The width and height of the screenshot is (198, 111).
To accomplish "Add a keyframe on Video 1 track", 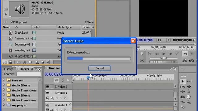I will (61, 98).
